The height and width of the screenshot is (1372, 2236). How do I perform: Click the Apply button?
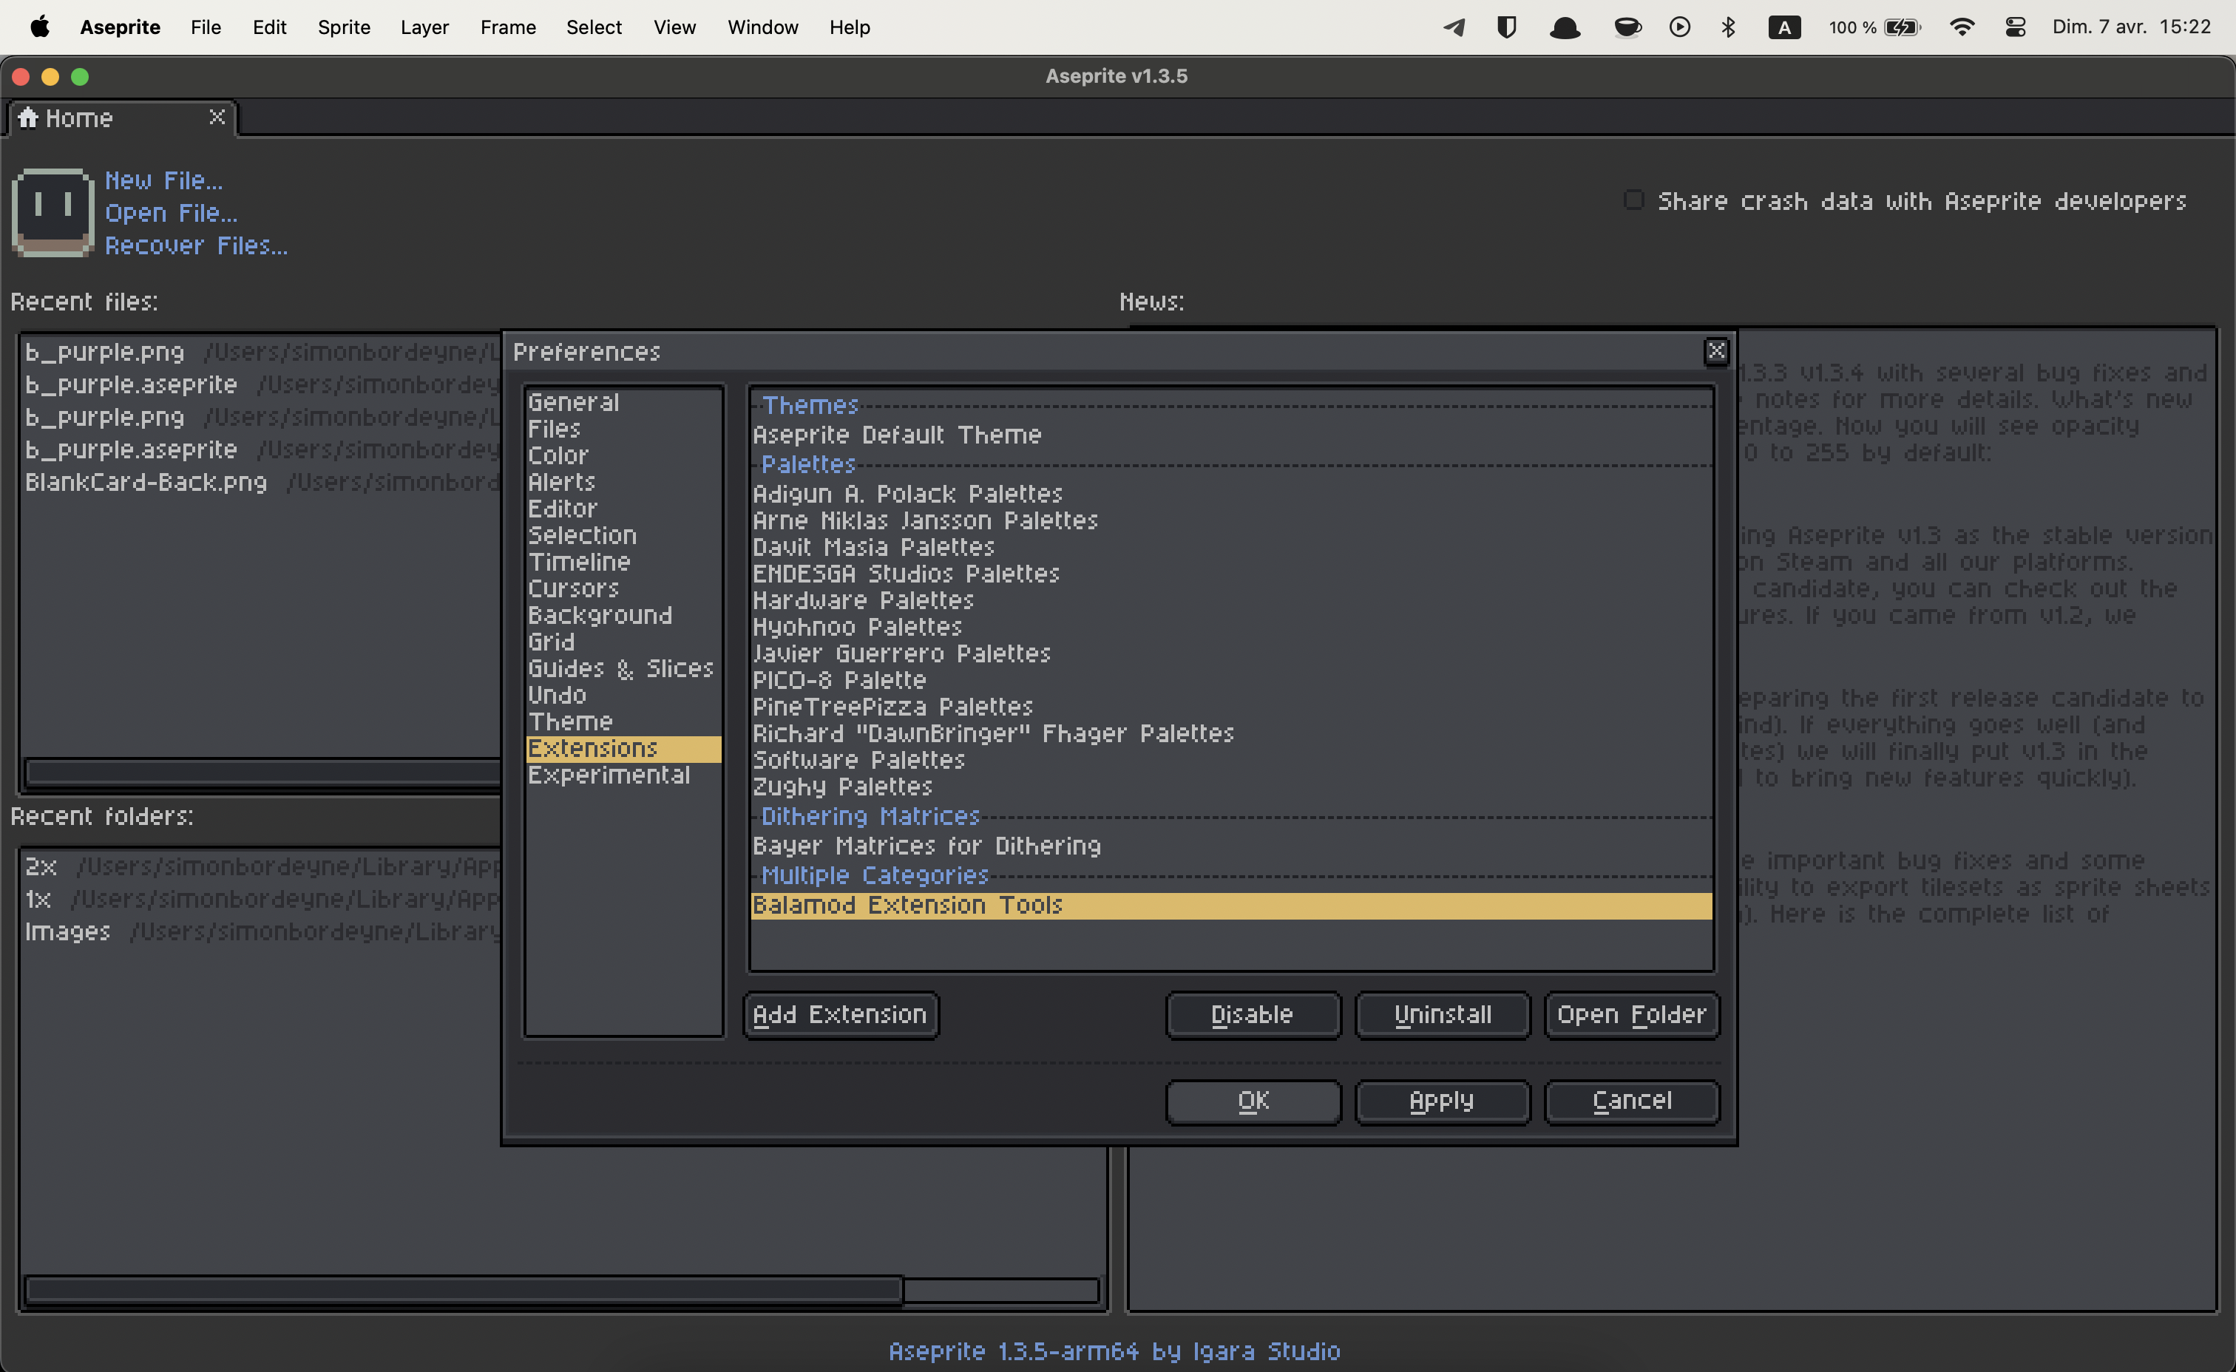(1442, 1101)
